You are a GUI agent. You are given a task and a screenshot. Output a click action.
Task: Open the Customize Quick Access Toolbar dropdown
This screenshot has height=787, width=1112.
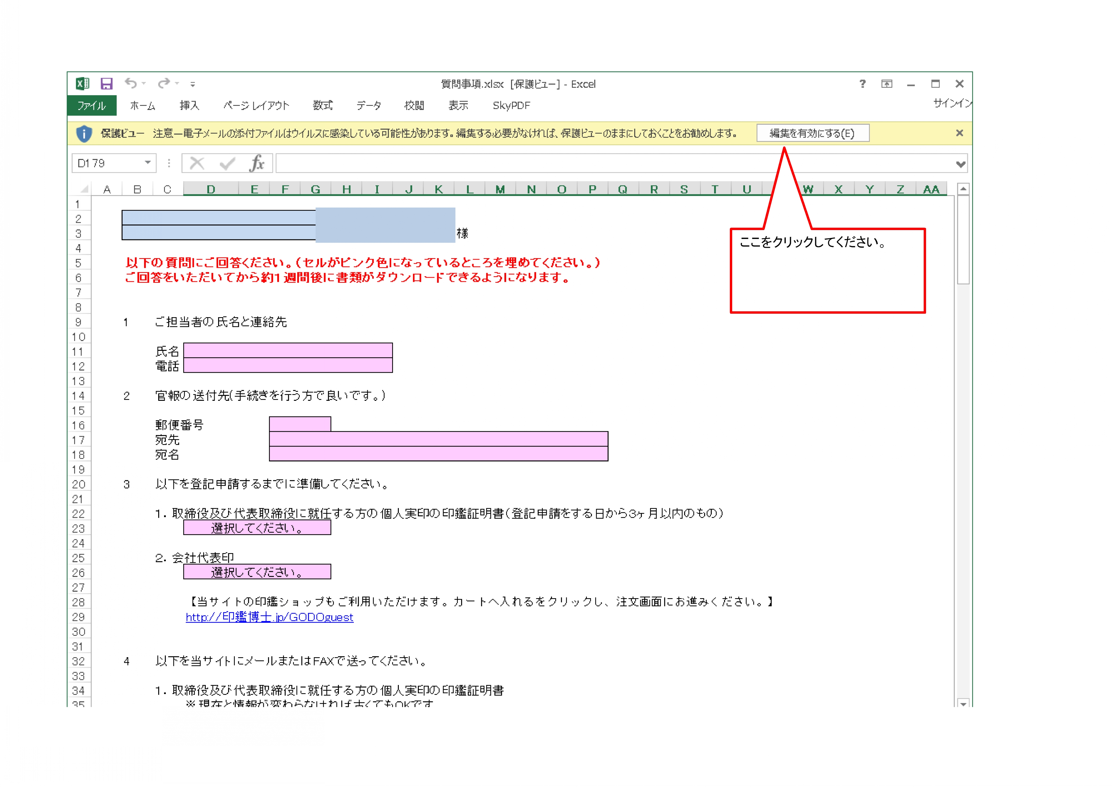(x=192, y=84)
